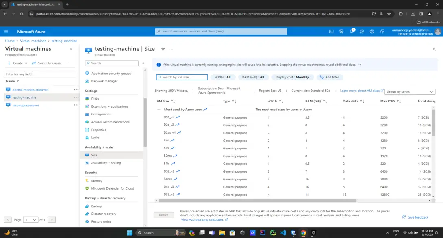Click Add filter button
This screenshot has height=238, width=443.
329,77
